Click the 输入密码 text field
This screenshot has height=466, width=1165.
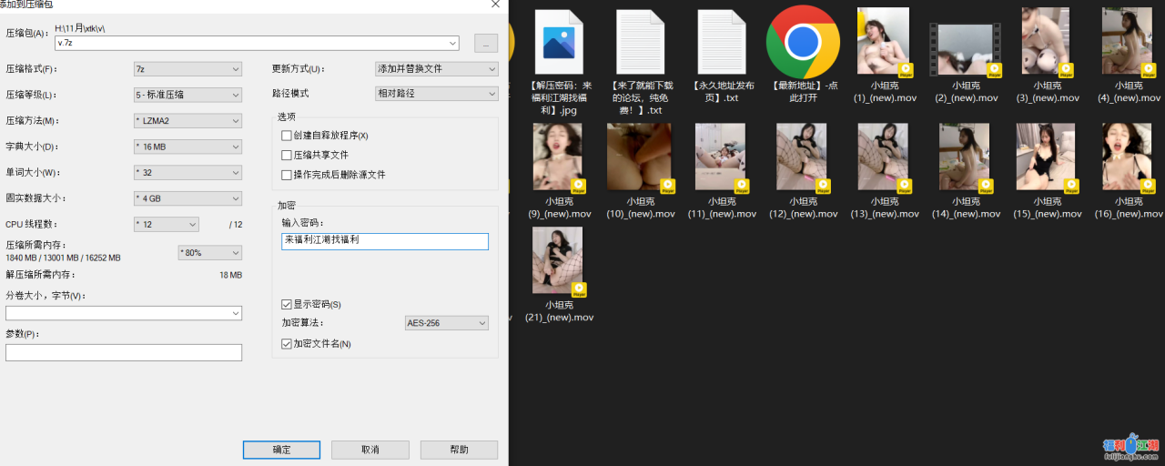pyautogui.click(x=385, y=241)
